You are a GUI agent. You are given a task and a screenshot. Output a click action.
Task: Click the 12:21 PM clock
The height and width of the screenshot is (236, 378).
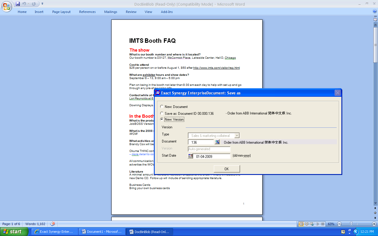coord(367,232)
